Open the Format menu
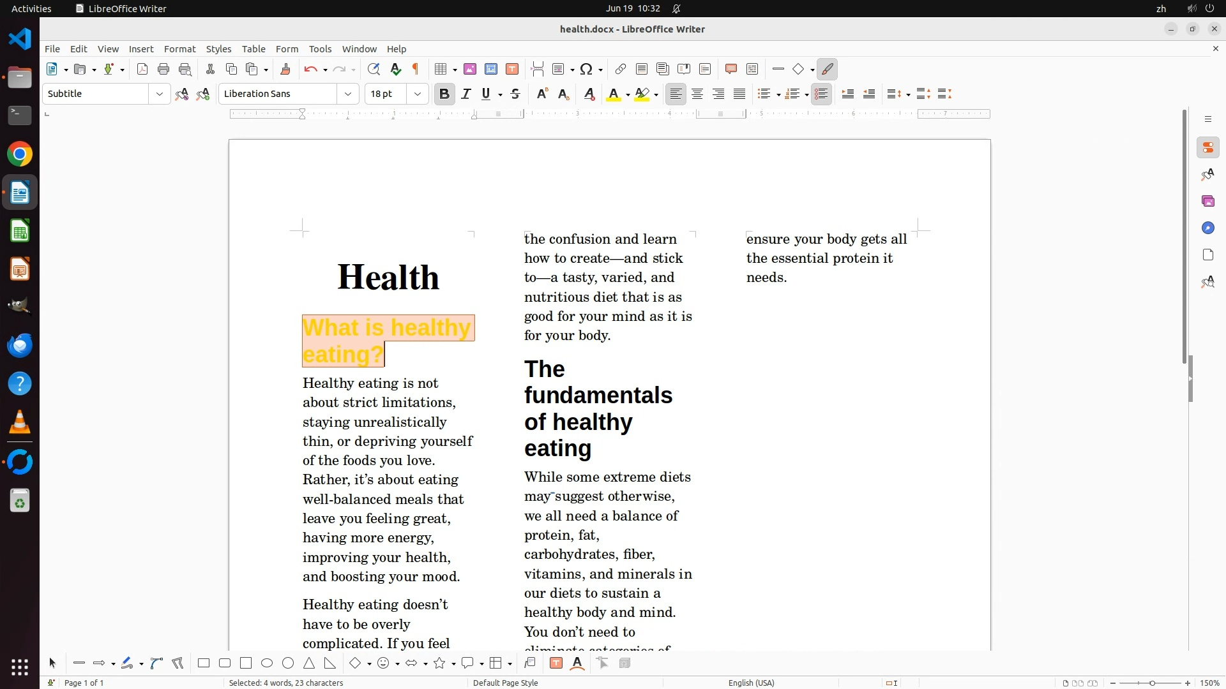The height and width of the screenshot is (689, 1226). [x=179, y=49]
